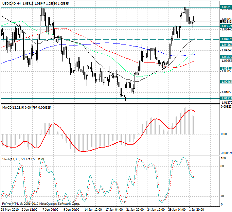Select the 1.0151 support level price label
This screenshot has width=232, height=212.
[225, 98]
